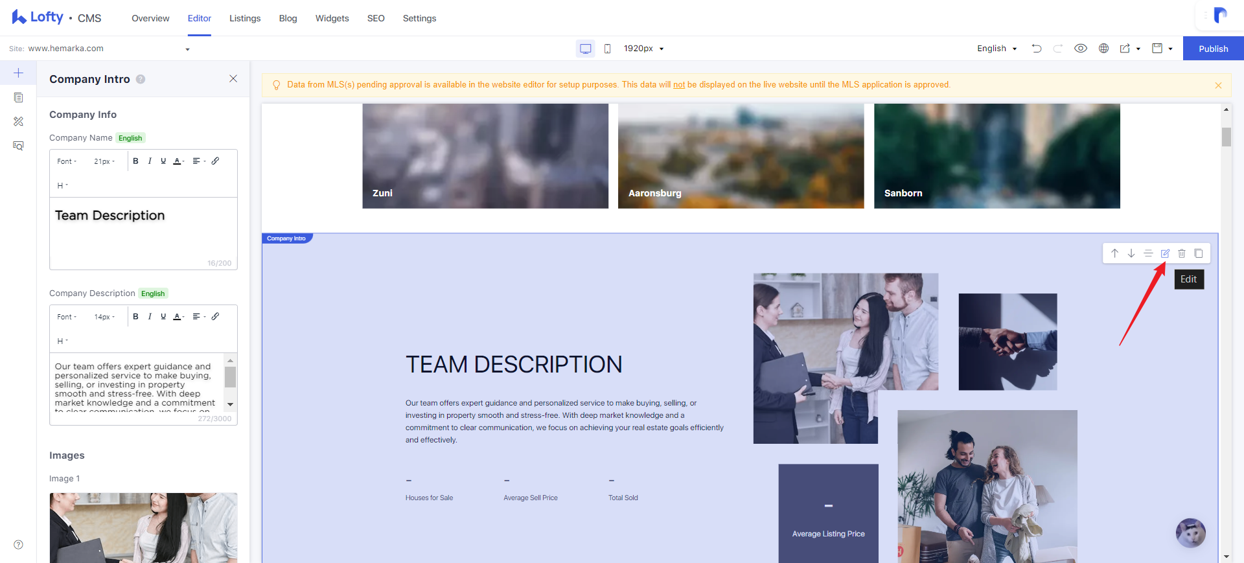Duplicate the Company Intro block via copy icon
The height and width of the screenshot is (563, 1244).
click(1199, 253)
